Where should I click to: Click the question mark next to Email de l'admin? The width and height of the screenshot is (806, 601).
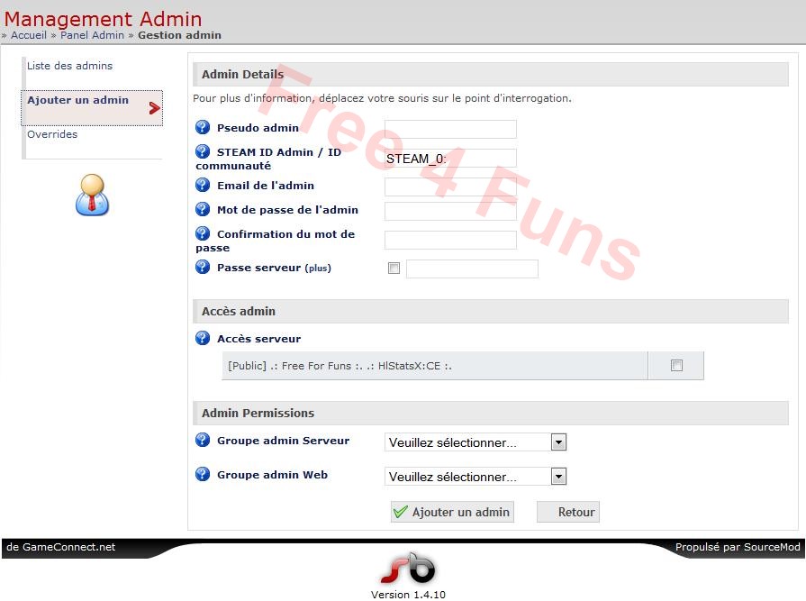pos(204,186)
